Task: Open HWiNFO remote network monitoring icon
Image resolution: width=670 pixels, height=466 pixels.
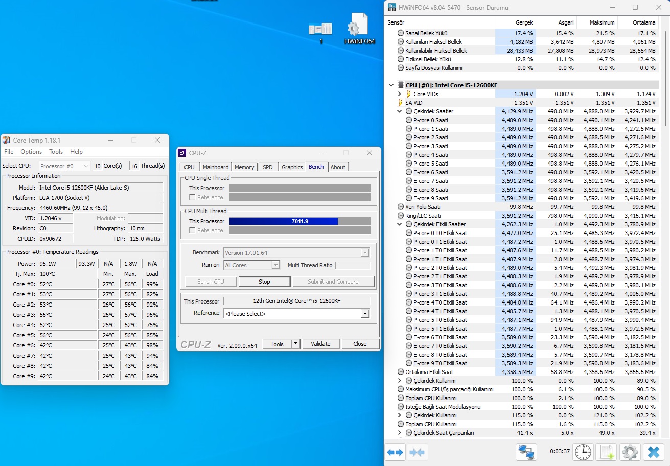Action: (x=526, y=452)
